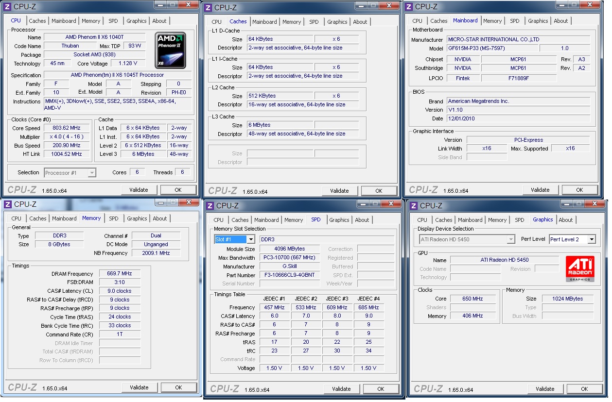Click the Max Bandwidth 'PC3-10700 (667 MHz)'

click(290, 258)
